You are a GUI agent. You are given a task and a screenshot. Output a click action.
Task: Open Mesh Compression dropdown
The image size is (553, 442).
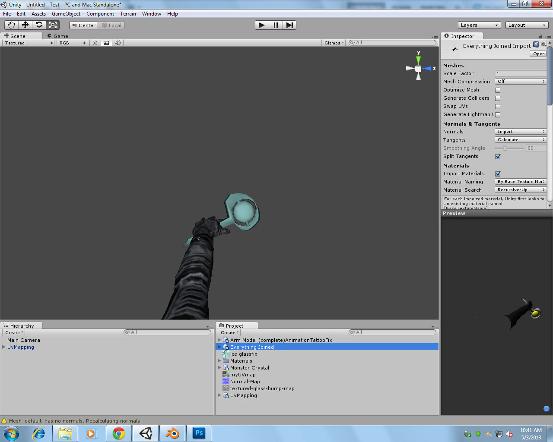tap(521, 82)
